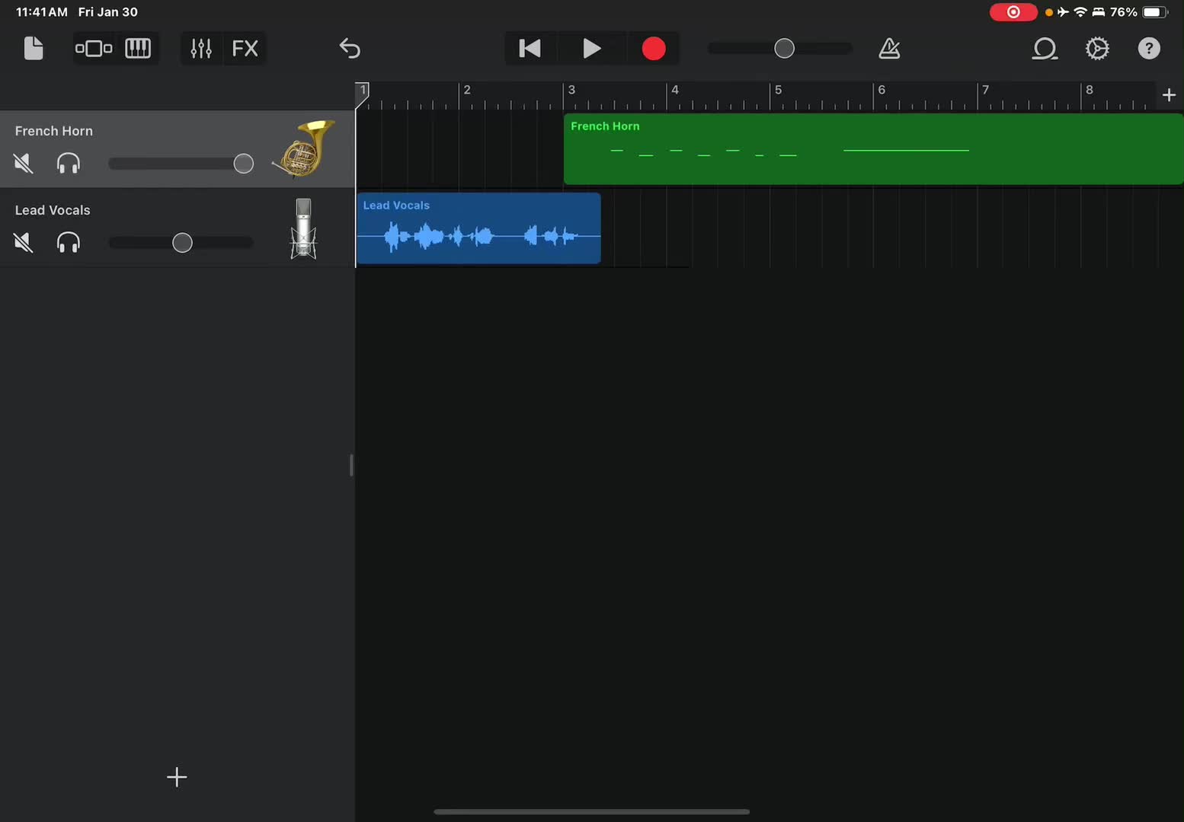Tap the battery status icon
This screenshot has width=1184, height=822.
point(1154,12)
